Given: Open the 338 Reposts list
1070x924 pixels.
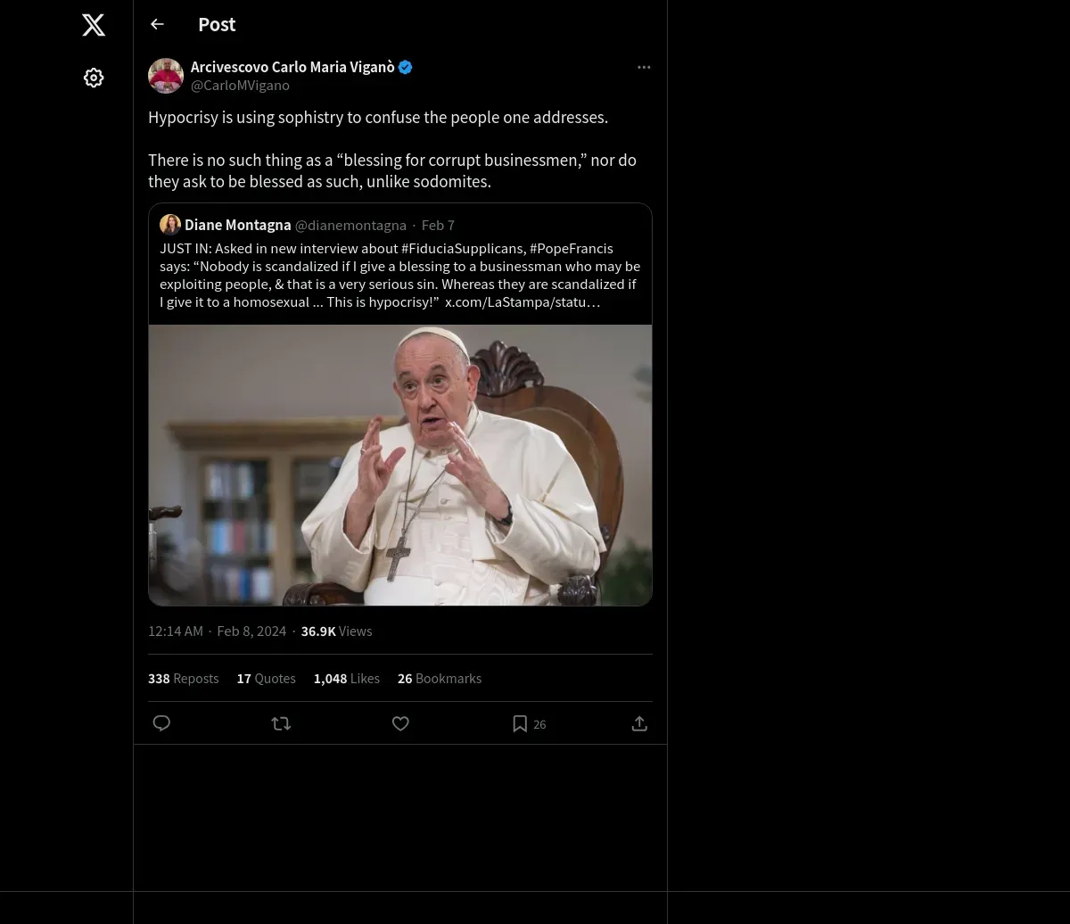Looking at the screenshot, I should pyautogui.click(x=183, y=679).
